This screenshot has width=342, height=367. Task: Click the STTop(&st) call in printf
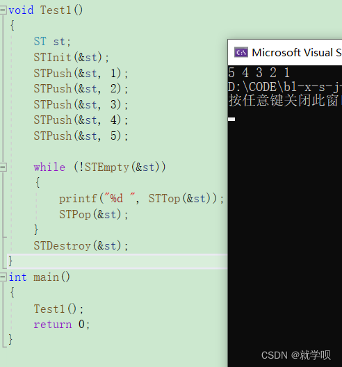point(183,199)
